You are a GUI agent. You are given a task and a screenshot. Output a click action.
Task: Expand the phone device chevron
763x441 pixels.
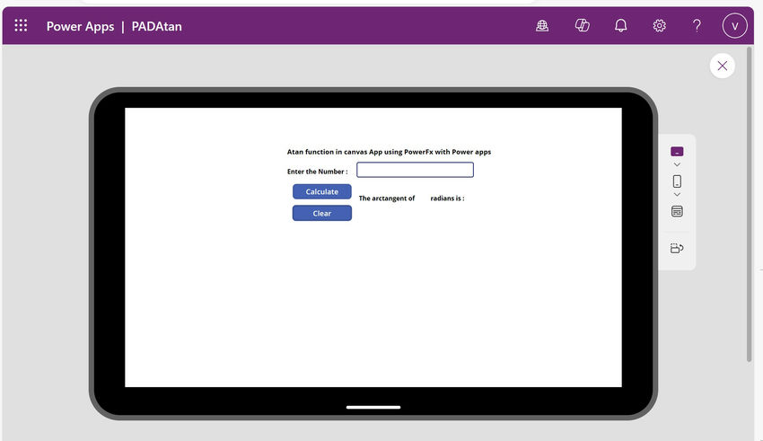(677, 194)
